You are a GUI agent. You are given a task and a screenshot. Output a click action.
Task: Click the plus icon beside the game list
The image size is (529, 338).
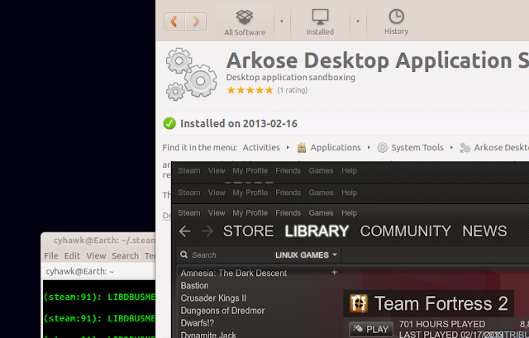[334, 272]
